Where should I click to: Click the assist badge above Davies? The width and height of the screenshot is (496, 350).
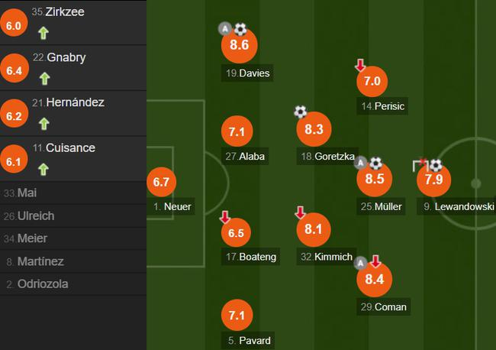(x=225, y=29)
